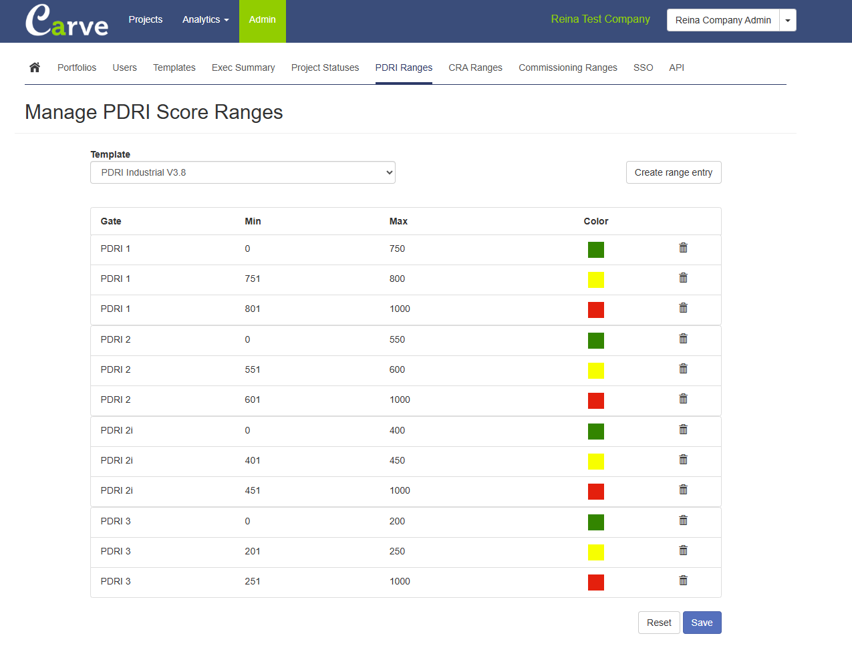Go to the Project Statuses tab
852x668 pixels.
[325, 67]
